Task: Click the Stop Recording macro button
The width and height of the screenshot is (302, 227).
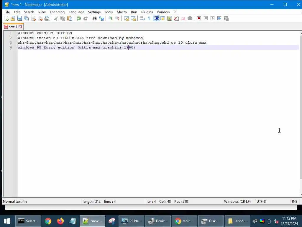Action: (206, 18)
